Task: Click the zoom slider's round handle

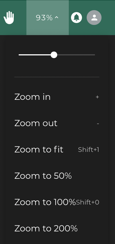Action: tap(54, 55)
